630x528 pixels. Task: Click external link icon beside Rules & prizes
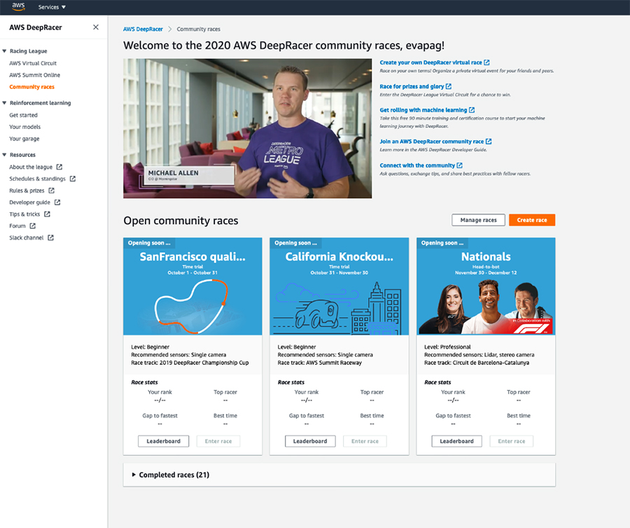point(51,190)
